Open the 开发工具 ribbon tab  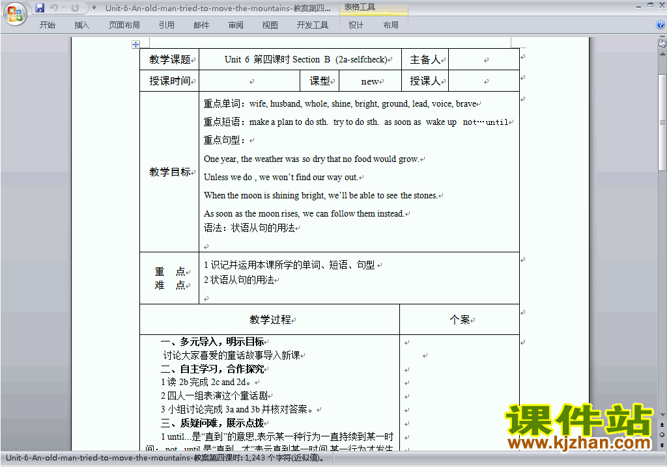coord(312,25)
